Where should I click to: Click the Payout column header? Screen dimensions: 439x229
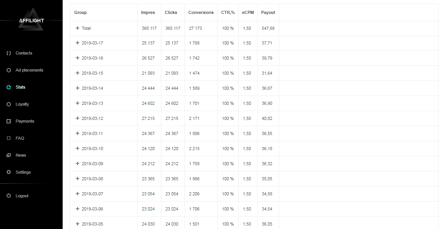point(268,12)
